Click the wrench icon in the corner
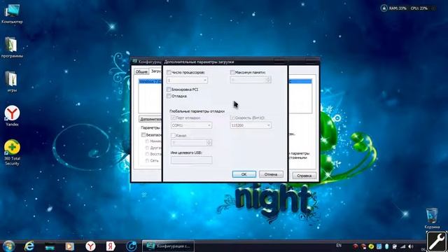The width and height of the screenshot is (448, 252). coord(437,241)
